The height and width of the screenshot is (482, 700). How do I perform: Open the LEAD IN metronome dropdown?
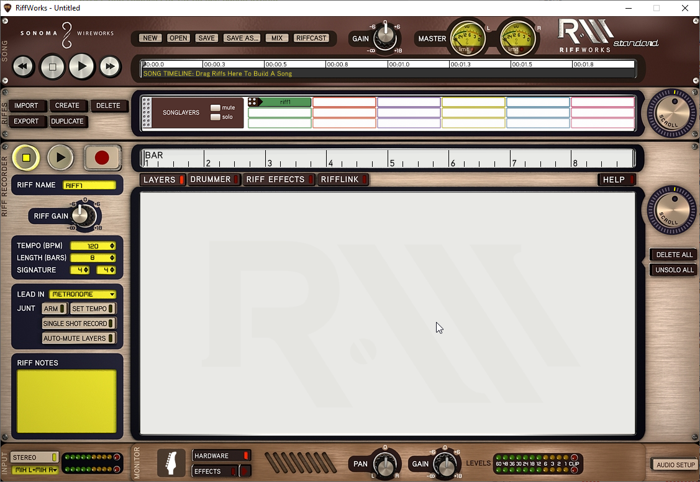click(83, 294)
